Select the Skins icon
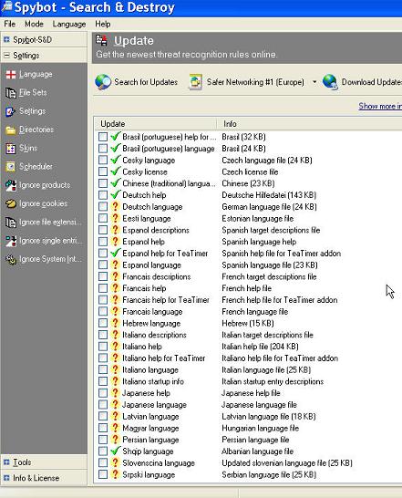Screen dimensions: 402x498 pyautogui.click(x=11, y=149)
